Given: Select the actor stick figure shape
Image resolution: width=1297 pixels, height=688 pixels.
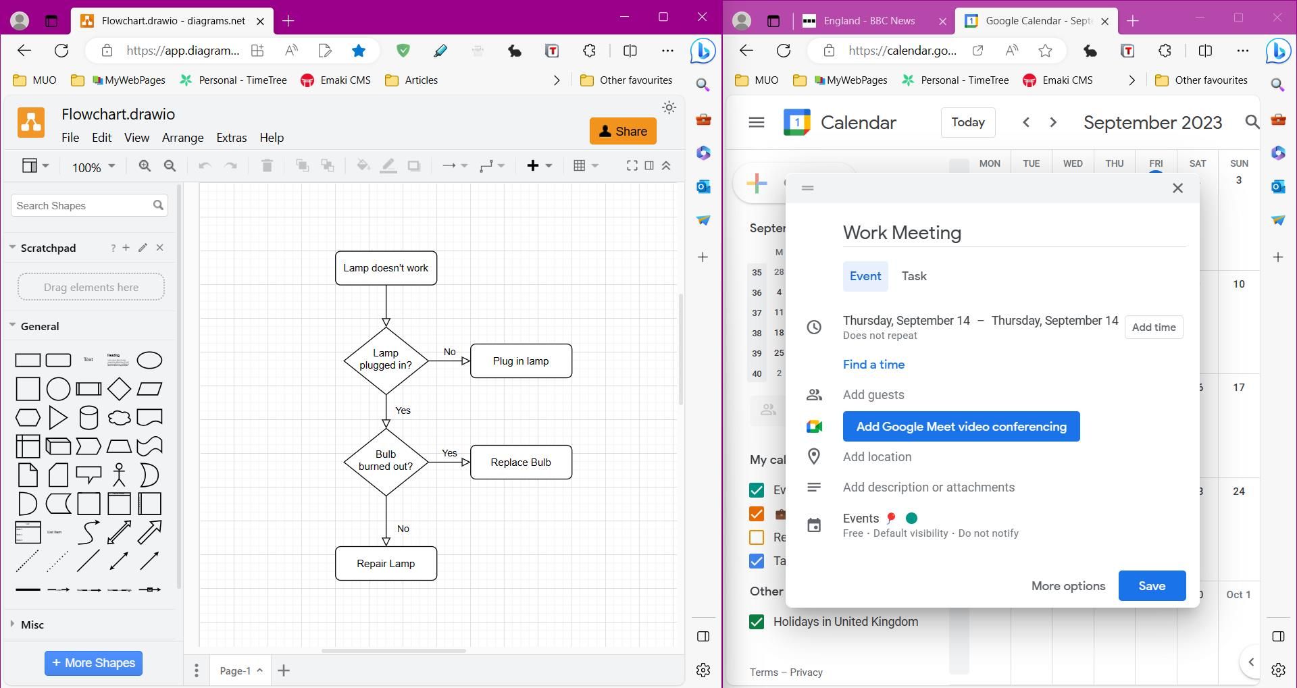Looking at the screenshot, I should point(119,475).
